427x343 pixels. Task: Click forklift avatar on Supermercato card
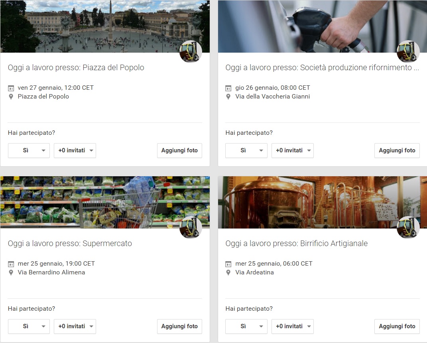point(191,227)
